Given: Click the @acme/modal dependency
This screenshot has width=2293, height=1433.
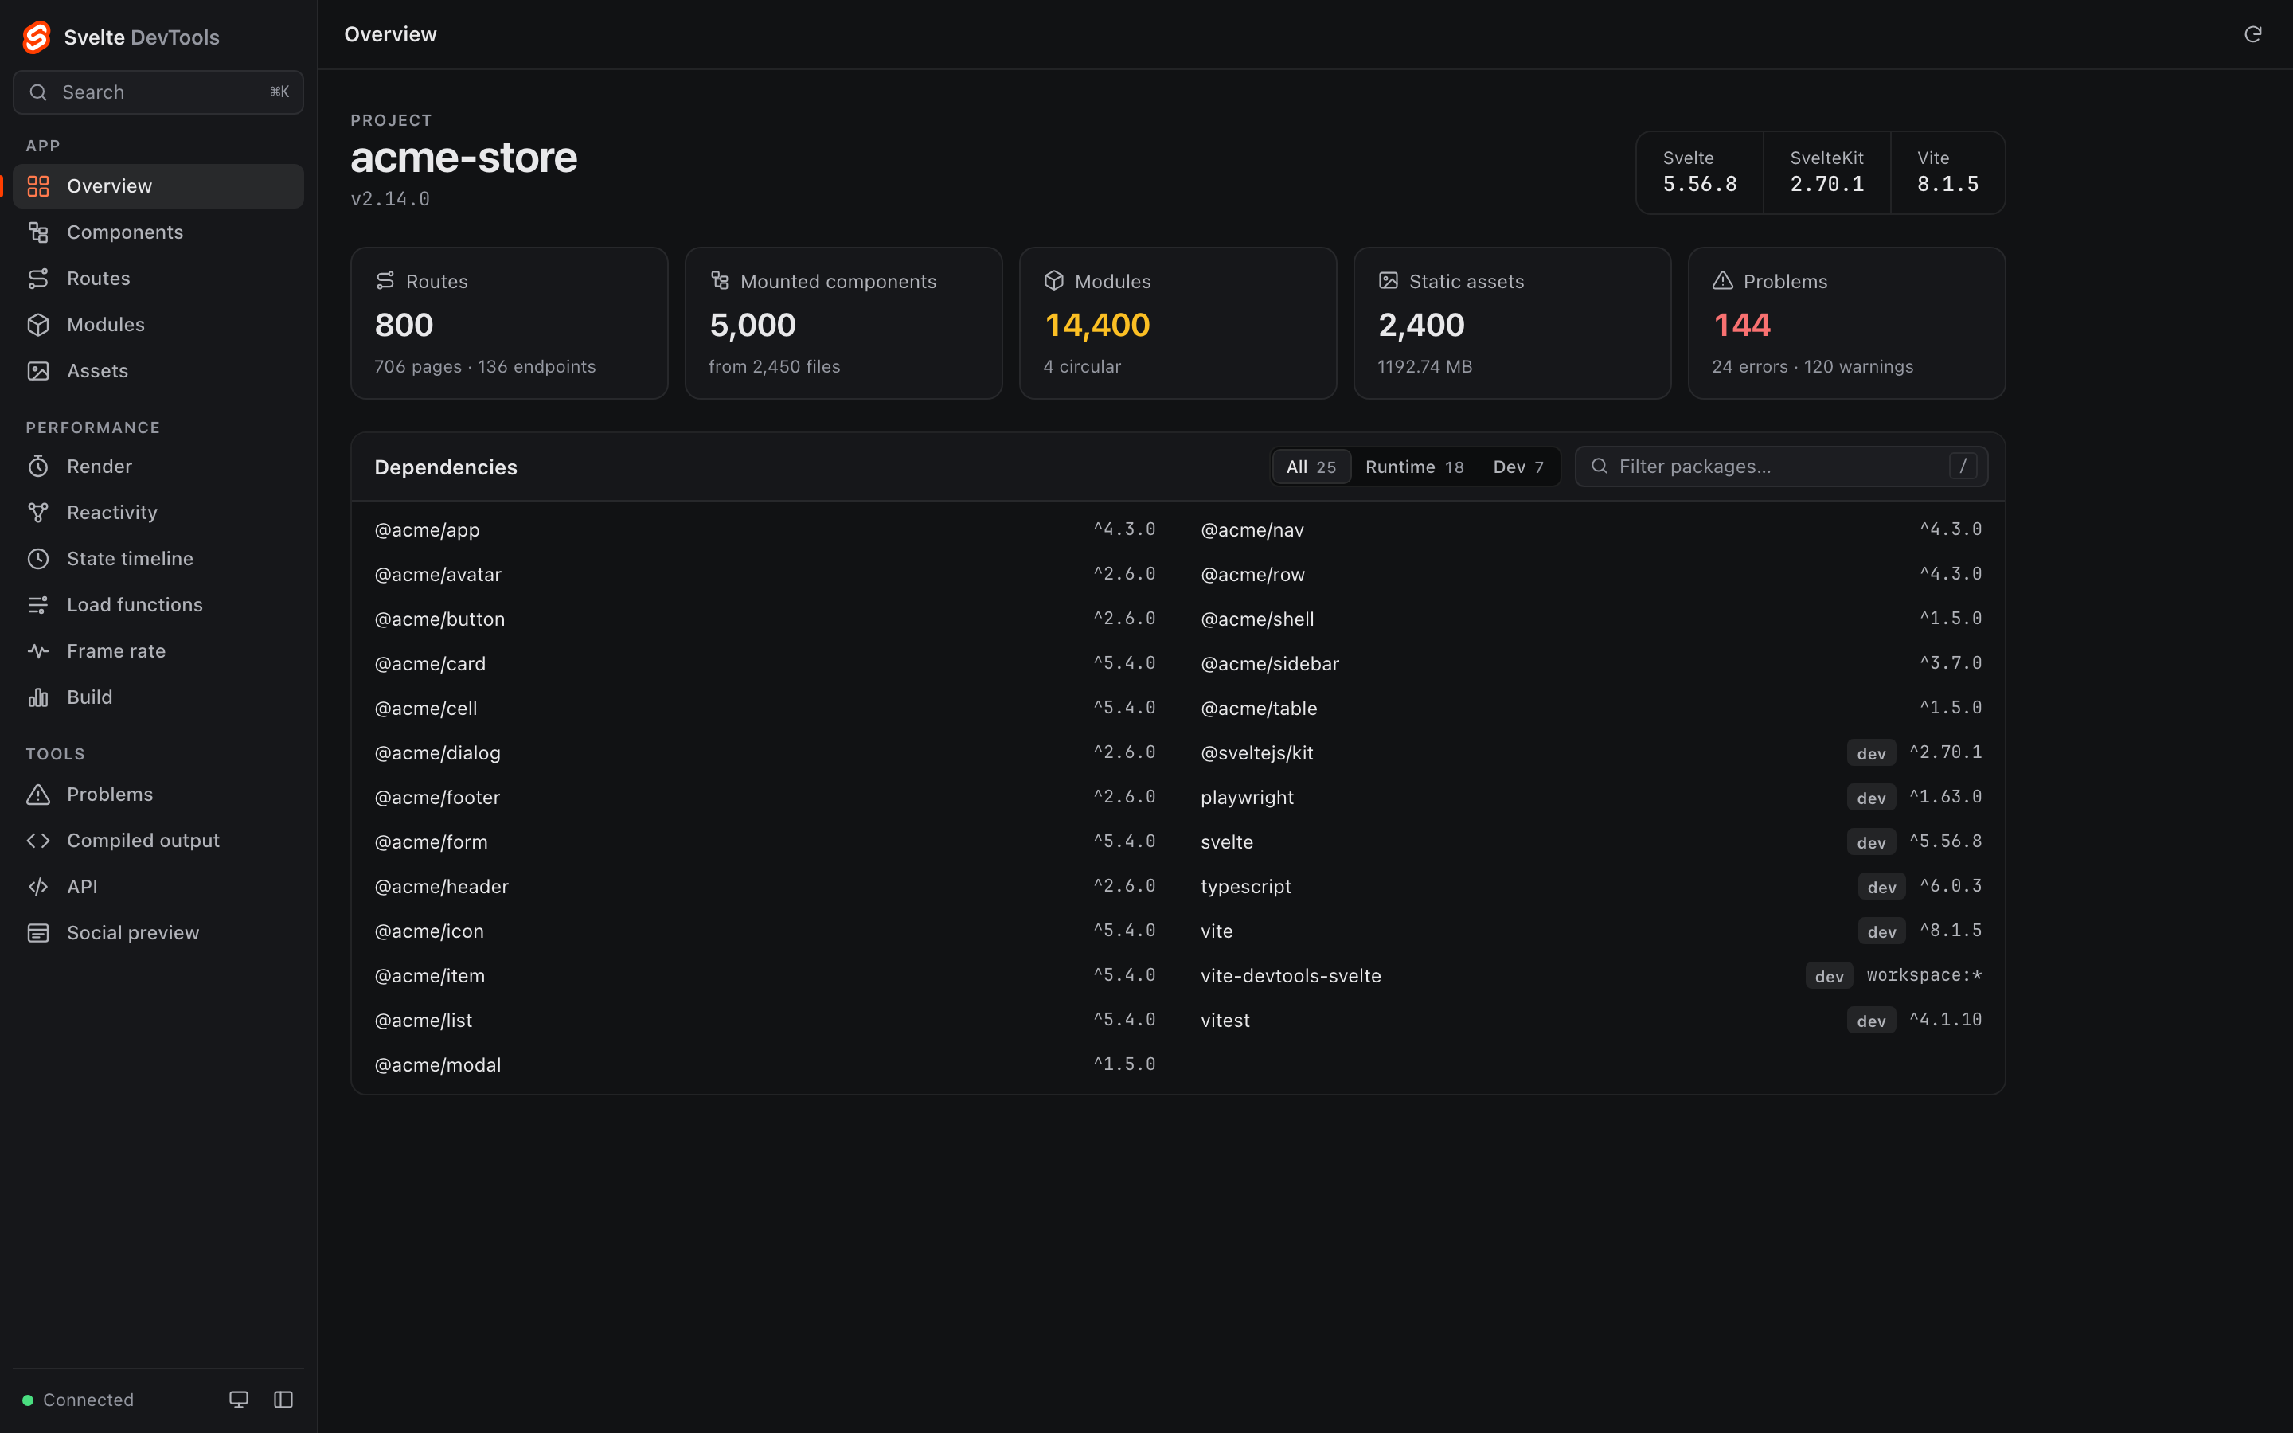Looking at the screenshot, I should click(x=764, y=1064).
